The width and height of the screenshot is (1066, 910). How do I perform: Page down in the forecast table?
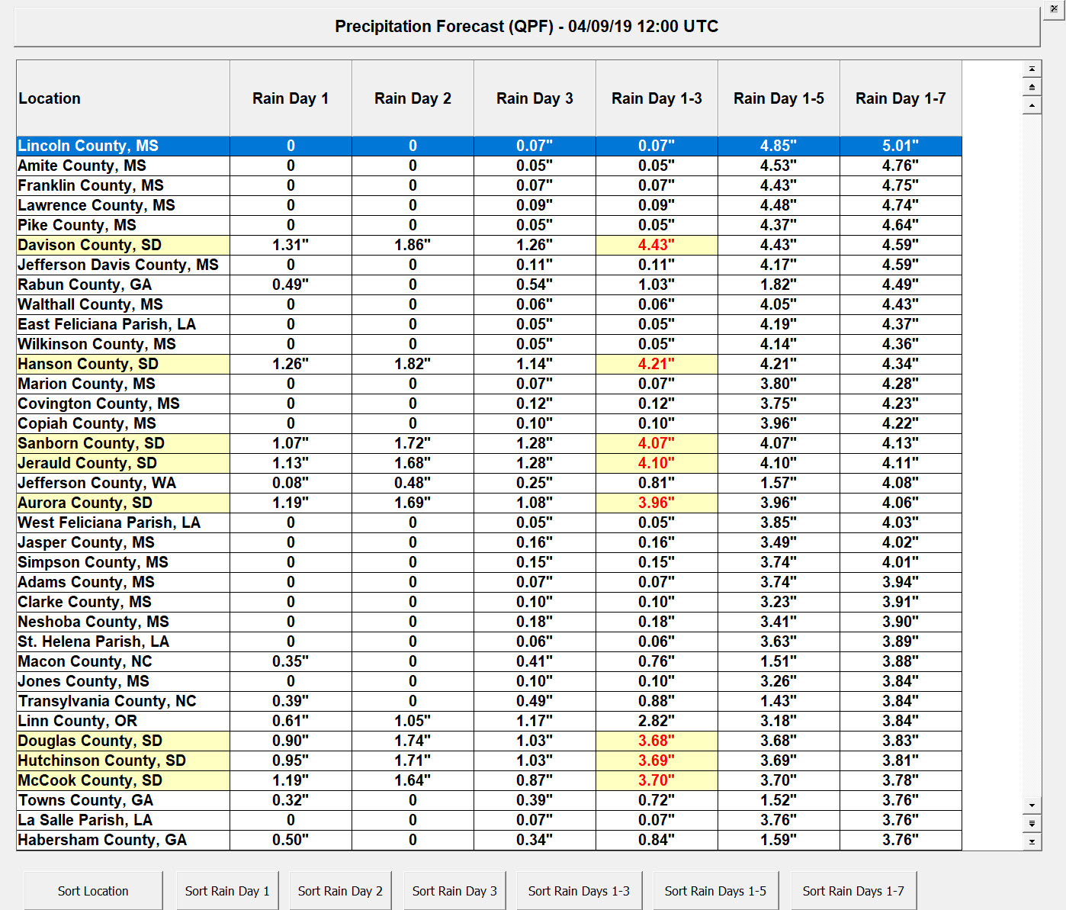[x=1032, y=823]
